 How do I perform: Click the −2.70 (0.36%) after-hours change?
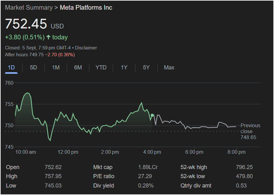tap(60, 55)
